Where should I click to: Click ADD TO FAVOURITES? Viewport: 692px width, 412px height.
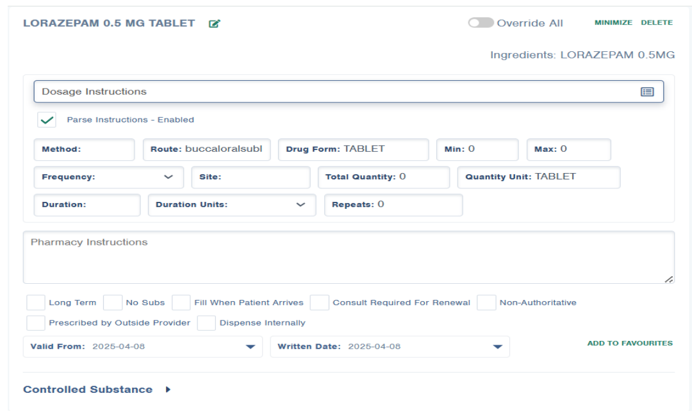click(630, 343)
